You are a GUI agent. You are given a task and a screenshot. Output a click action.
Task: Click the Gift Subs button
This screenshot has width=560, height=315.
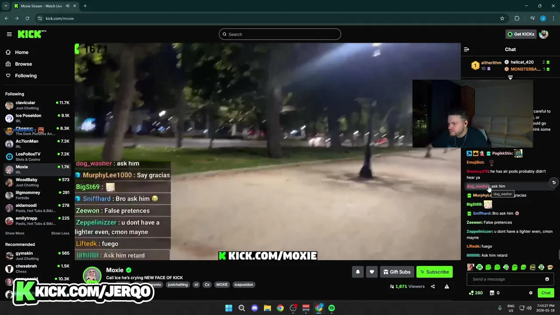(397, 272)
